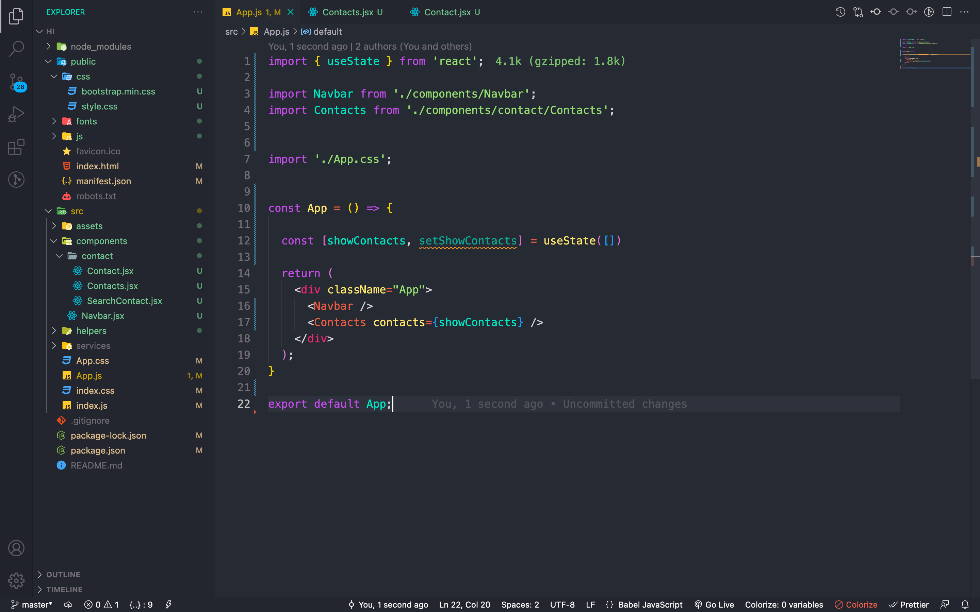Click the You, 1 second ago blame status
Screen dimensions: 980x612
tap(388, 605)
